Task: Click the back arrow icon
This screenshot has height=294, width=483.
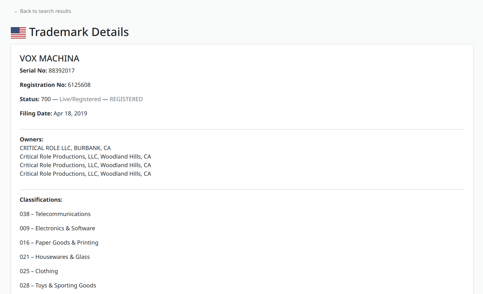Action: (16, 11)
